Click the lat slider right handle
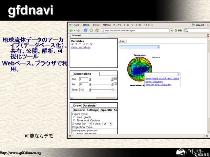Viewport: 210px width, 157px height. [x=112, y=84]
